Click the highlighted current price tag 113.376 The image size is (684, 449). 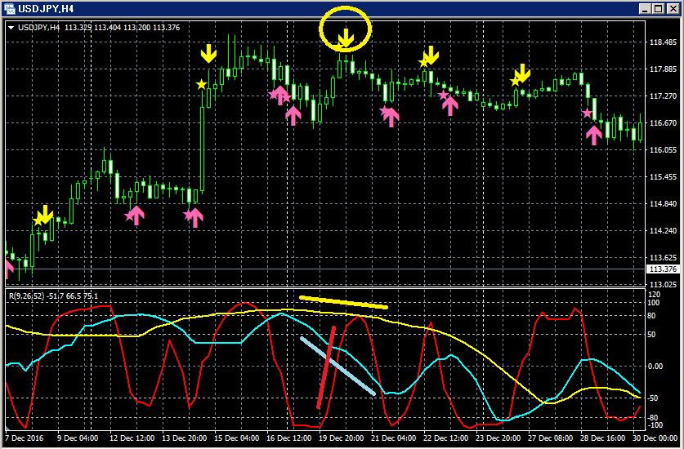pos(663,269)
